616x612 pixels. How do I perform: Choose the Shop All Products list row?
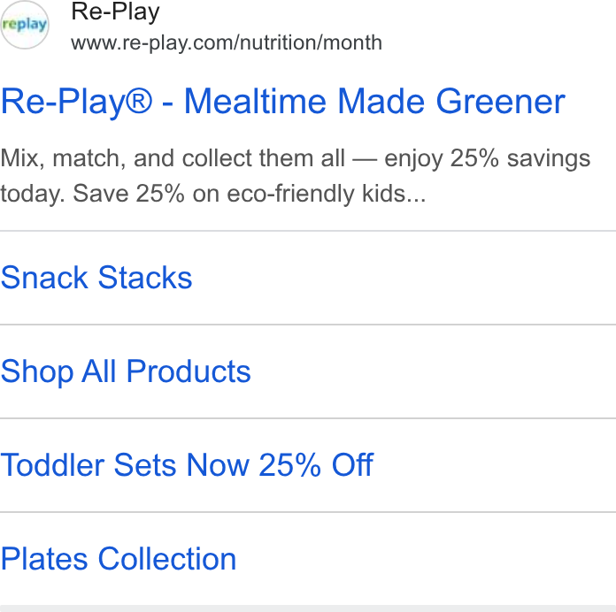point(308,371)
